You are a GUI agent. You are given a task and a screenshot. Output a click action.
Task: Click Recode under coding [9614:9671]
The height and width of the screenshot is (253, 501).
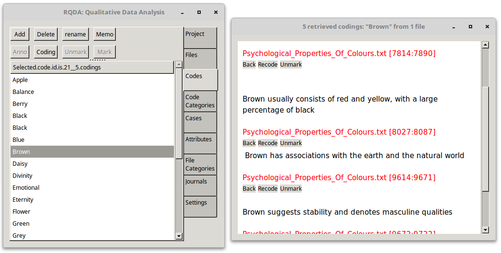(x=268, y=189)
